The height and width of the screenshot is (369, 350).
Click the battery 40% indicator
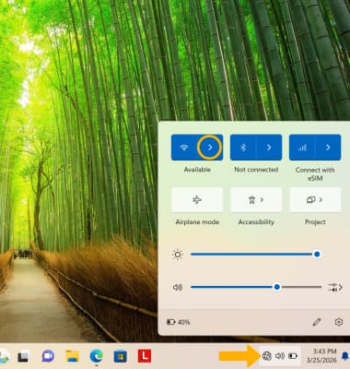point(179,322)
